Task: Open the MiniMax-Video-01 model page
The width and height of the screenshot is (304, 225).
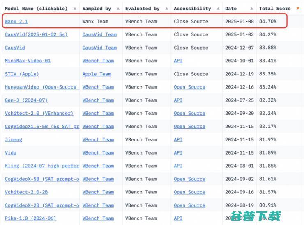Action: pyautogui.click(x=28, y=61)
